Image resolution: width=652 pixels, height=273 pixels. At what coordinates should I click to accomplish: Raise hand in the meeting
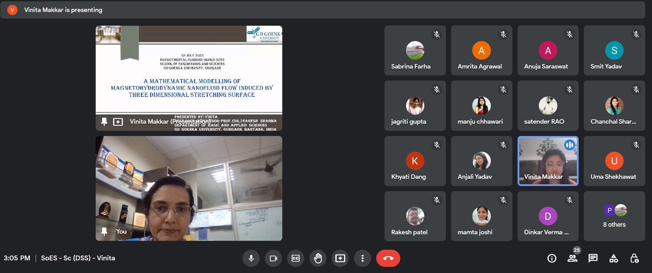pyautogui.click(x=318, y=258)
